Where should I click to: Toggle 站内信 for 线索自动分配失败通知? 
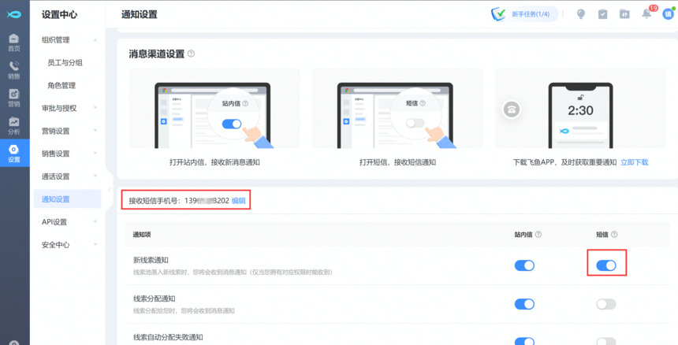click(x=524, y=342)
